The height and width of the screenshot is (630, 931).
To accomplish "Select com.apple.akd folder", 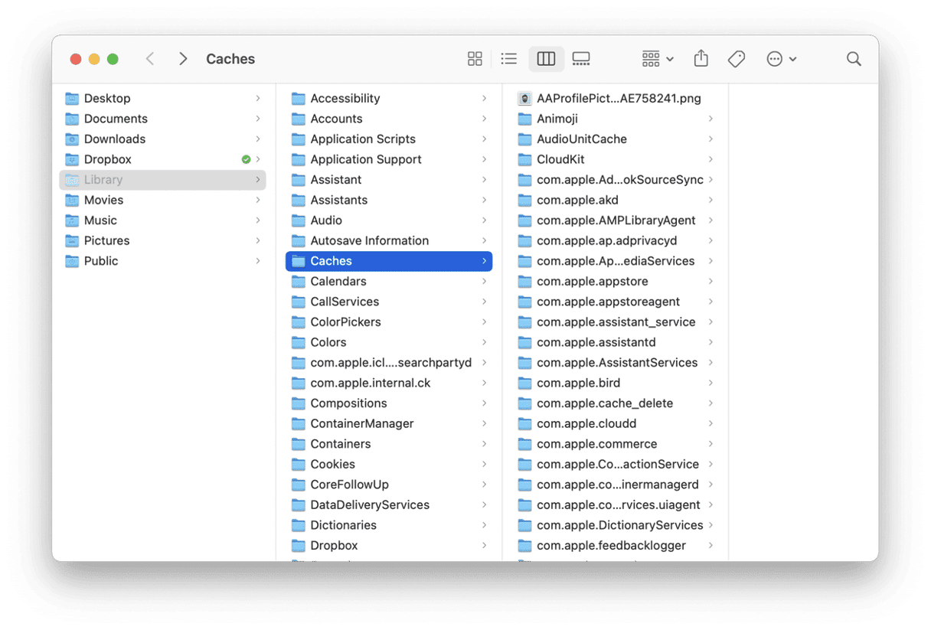I will click(616, 200).
